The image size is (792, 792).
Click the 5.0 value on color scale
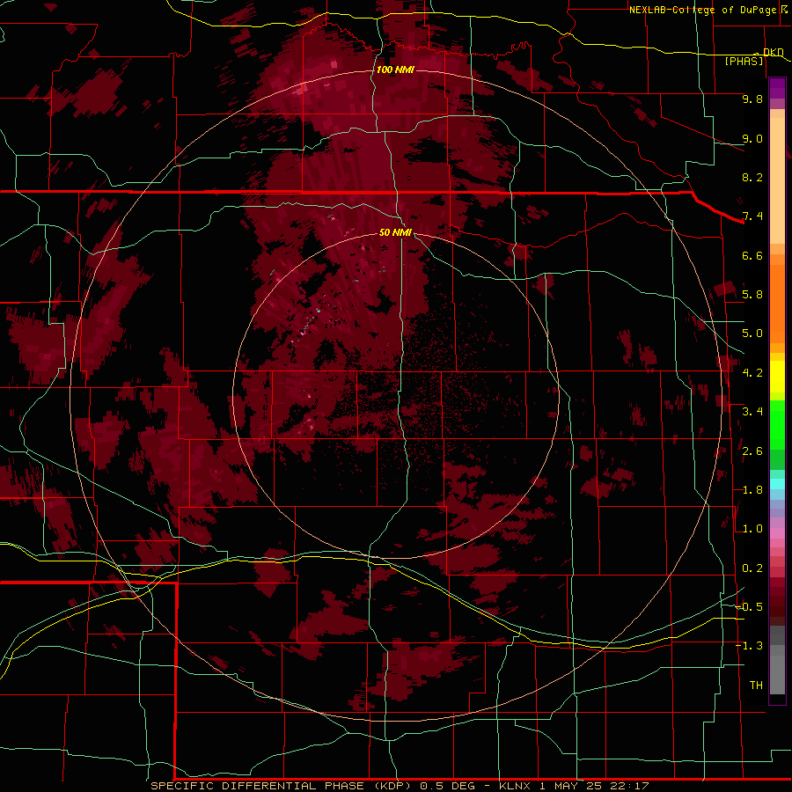click(752, 334)
